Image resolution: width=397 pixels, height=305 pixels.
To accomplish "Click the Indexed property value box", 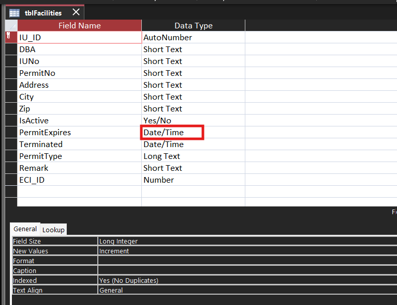I will tap(247, 280).
